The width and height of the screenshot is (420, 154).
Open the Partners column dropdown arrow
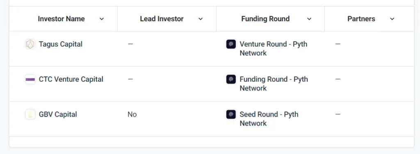[x=392, y=19]
